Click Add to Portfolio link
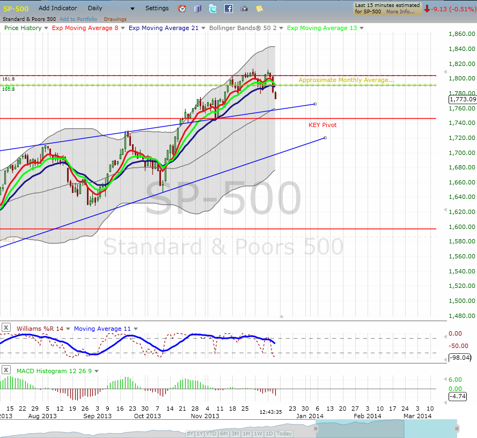Image resolution: width=477 pixels, height=438 pixels. tap(78, 19)
